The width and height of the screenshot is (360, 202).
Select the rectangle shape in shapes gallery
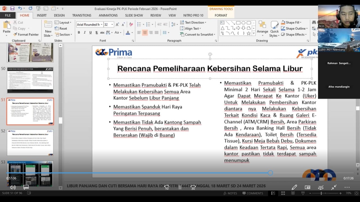[x=238, y=23]
